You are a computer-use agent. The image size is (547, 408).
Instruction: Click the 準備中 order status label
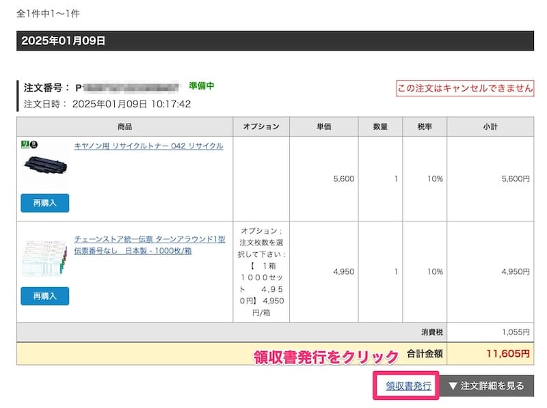[x=202, y=86]
